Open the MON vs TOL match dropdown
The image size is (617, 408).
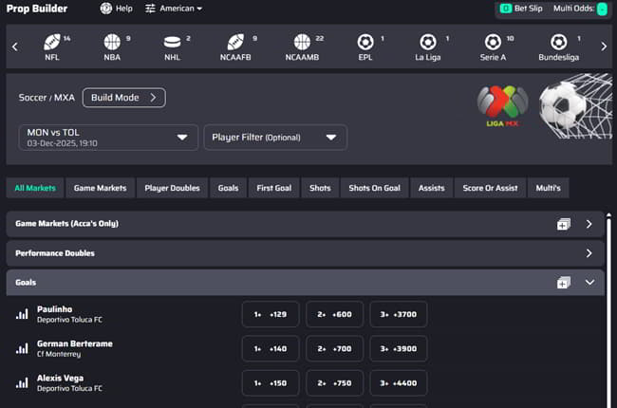108,138
